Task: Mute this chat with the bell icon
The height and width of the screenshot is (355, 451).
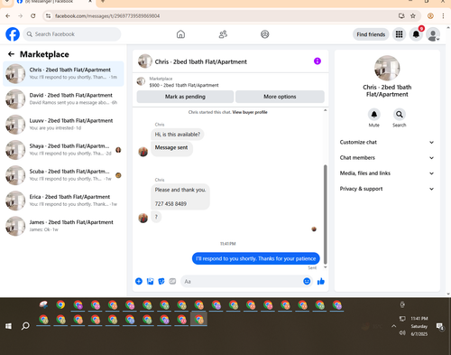Action: coord(374,115)
